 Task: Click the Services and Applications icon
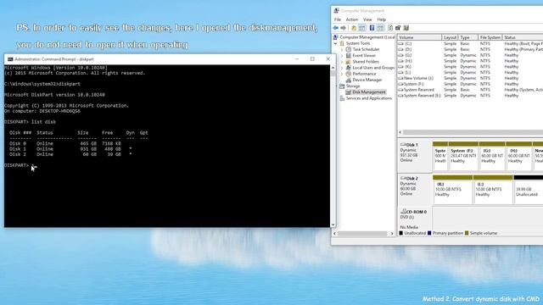pos(342,98)
